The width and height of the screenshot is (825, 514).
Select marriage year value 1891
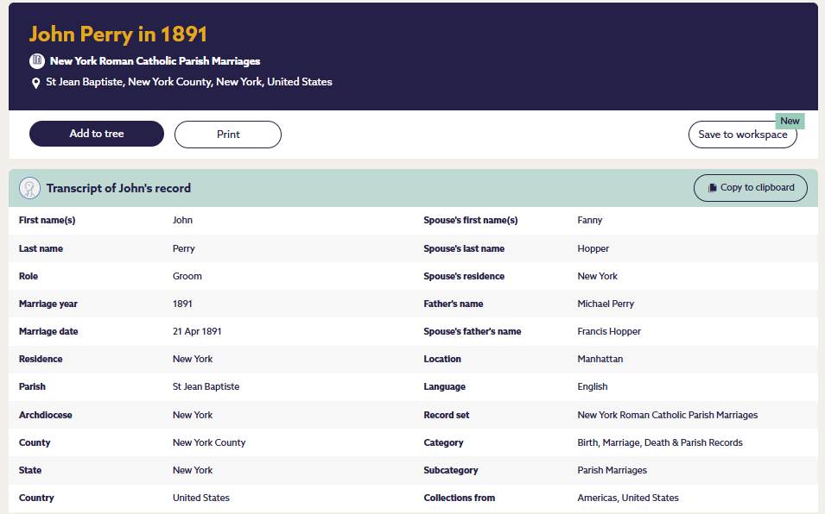point(182,304)
